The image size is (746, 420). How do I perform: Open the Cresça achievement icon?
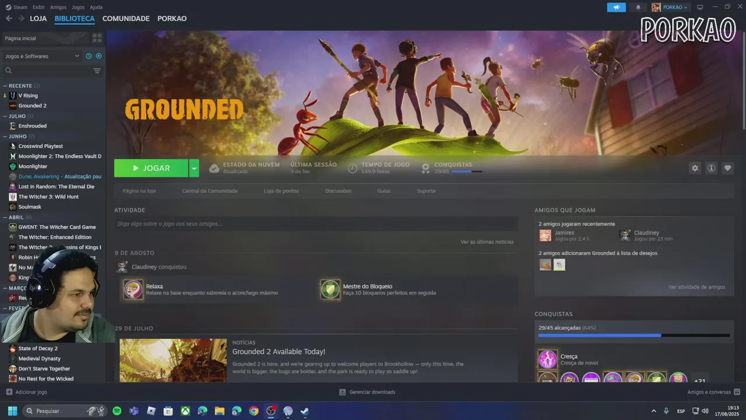548,359
